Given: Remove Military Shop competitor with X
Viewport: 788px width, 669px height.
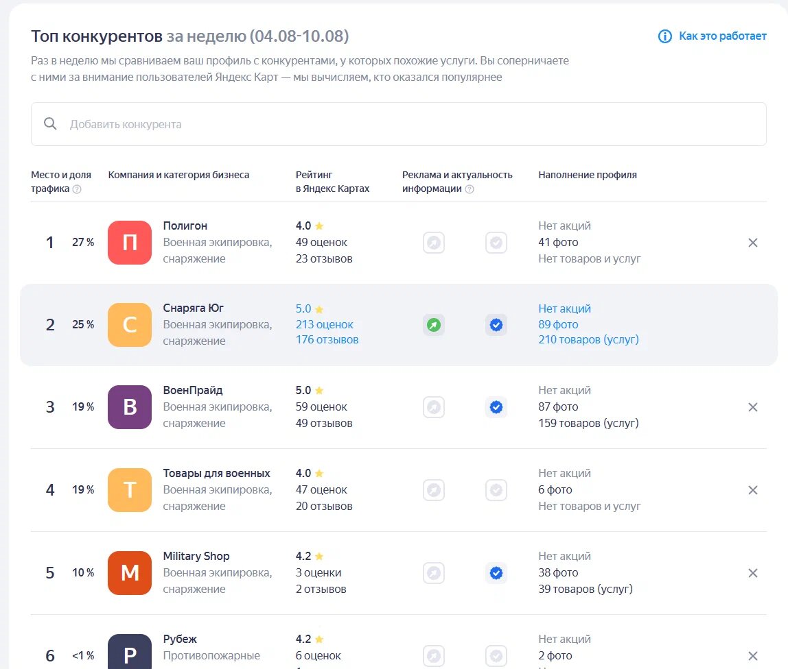Looking at the screenshot, I should pyautogui.click(x=752, y=573).
